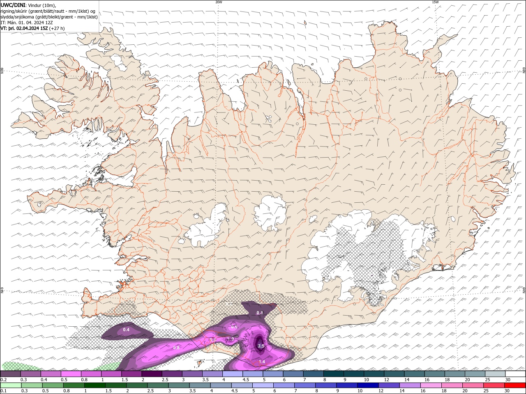Pick the pale blue upper-row swatch starting at 4
The image size is (526, 394).
click(232, 374)
